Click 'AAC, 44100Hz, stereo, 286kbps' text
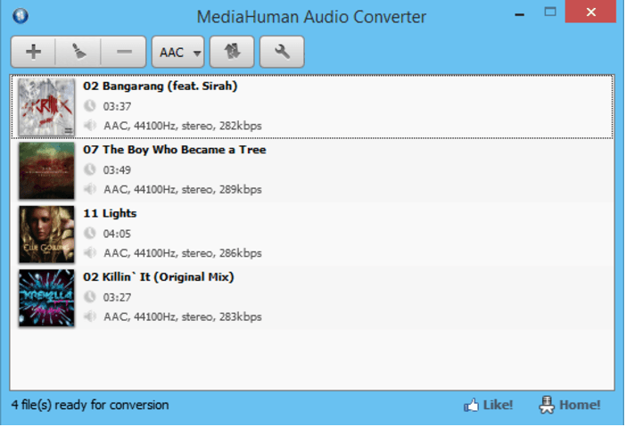626x427 pixels. pos(183,253)
